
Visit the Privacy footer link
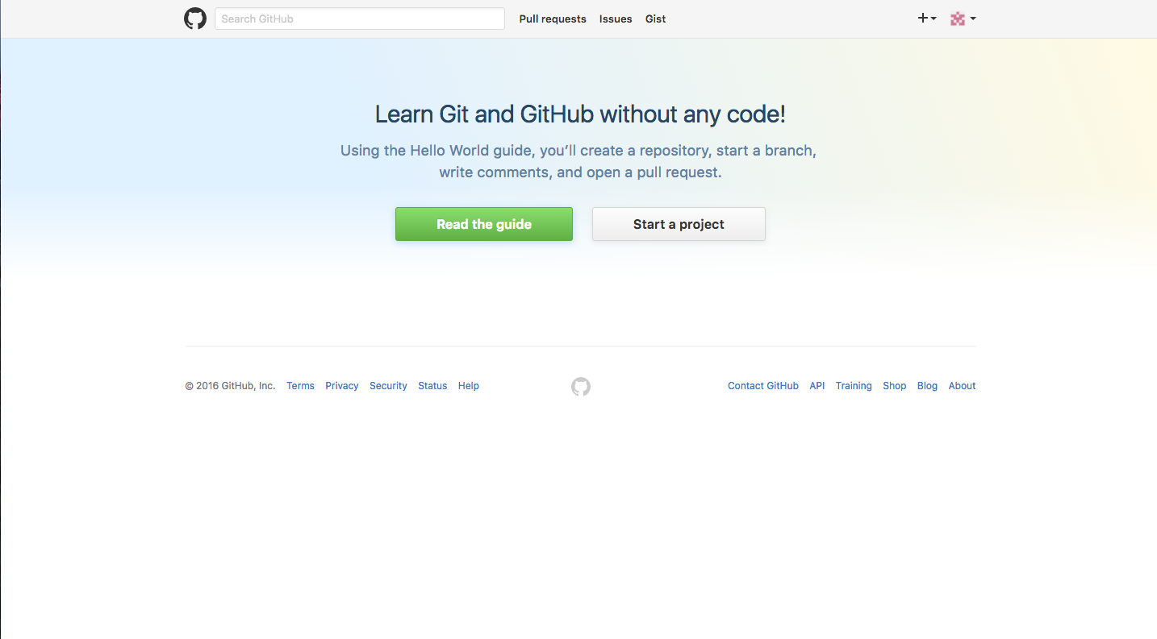342,386
